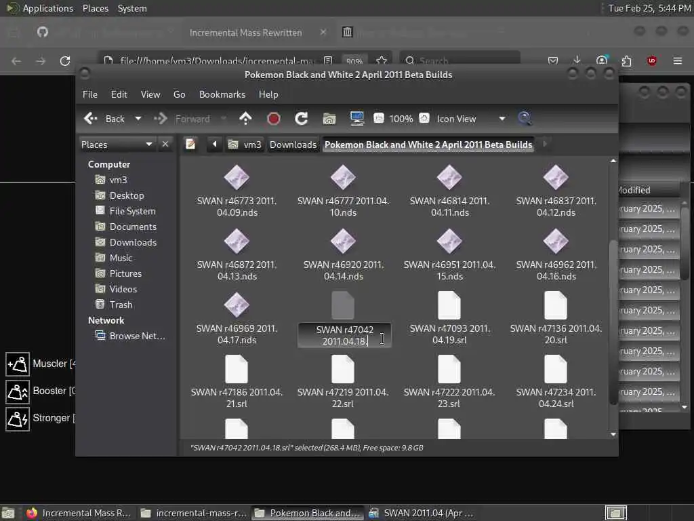
Task: Open the Bookmarks menu
Action: point(222,94)
